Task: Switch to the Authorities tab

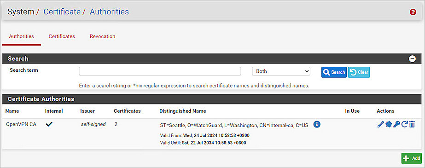Action: click(22, 36)
